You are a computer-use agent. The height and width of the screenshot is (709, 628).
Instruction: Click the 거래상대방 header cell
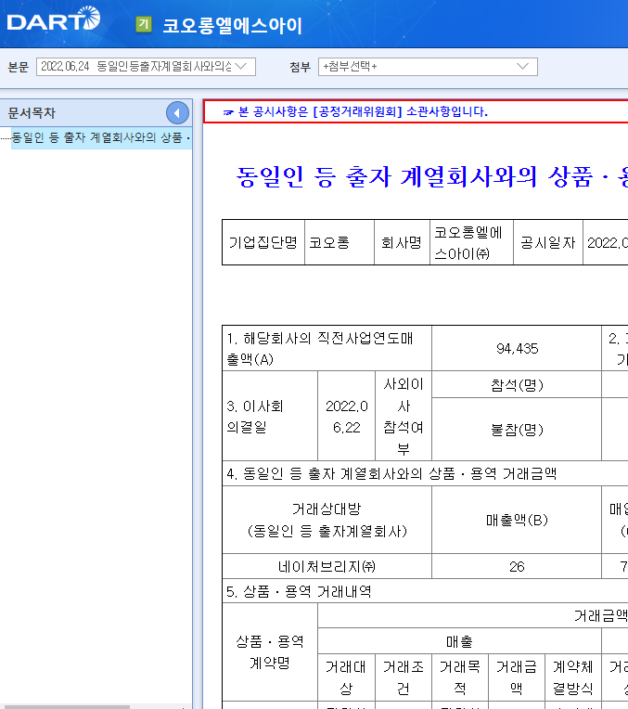(327, 520)
